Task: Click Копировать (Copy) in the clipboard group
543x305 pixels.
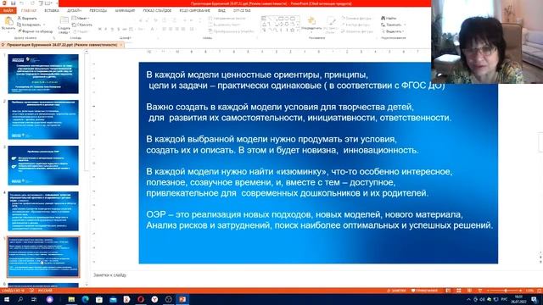Action: click(29, 25)
